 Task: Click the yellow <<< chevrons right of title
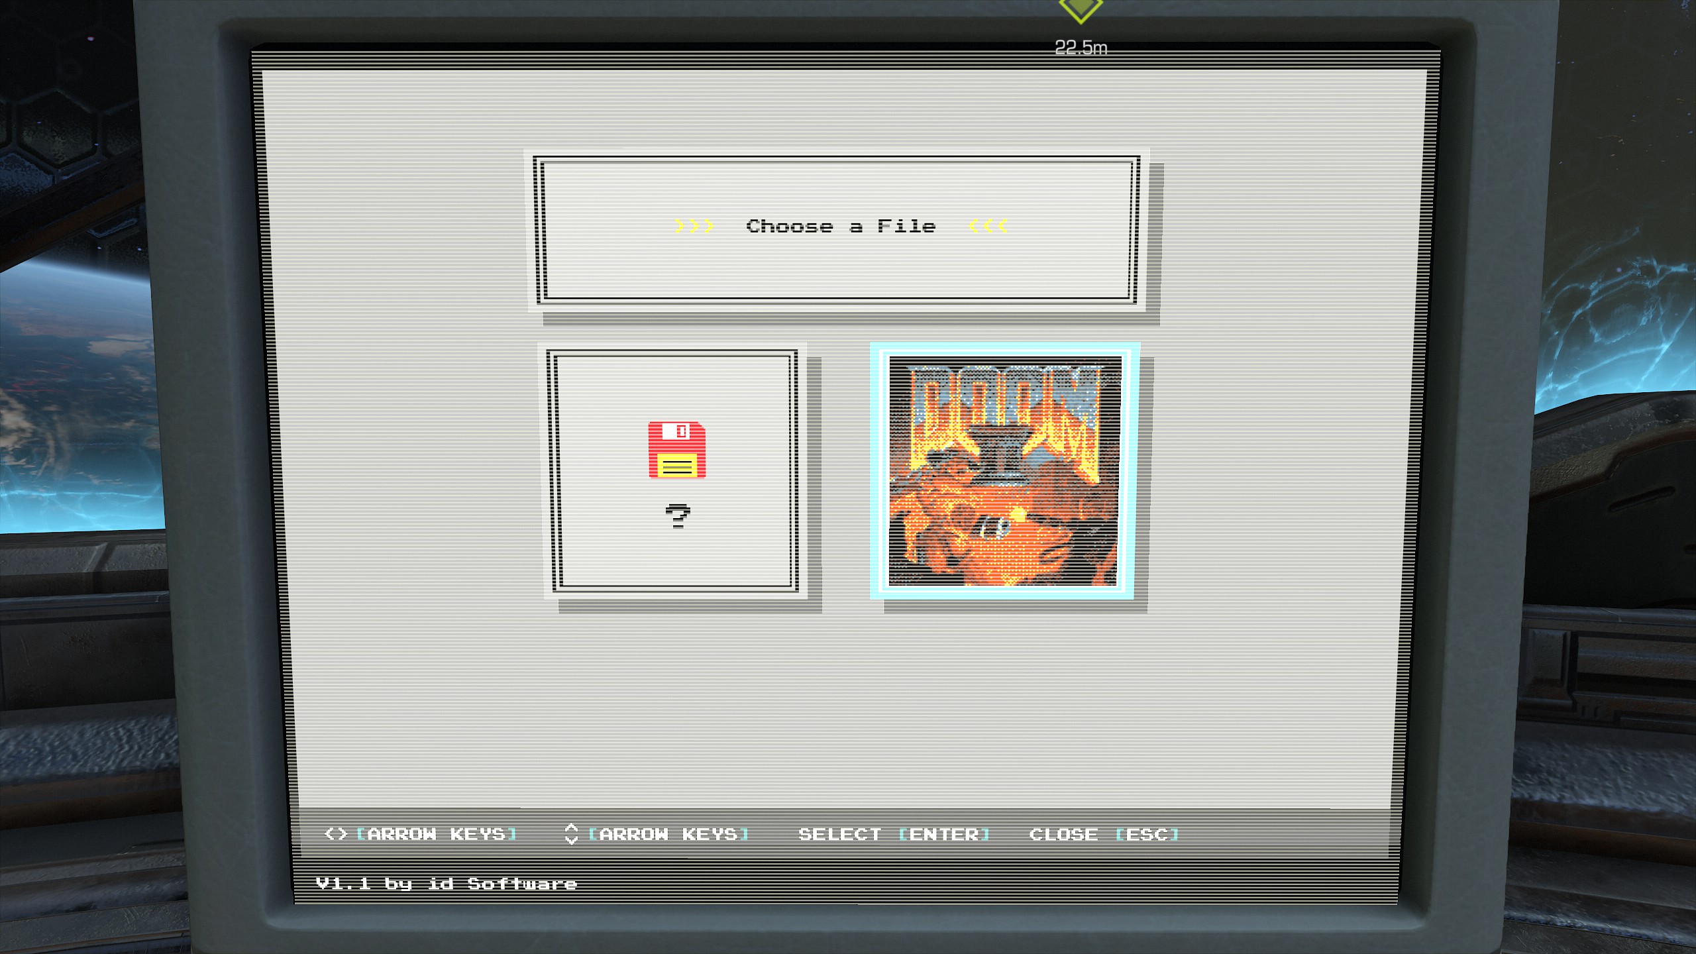(988, 227)
